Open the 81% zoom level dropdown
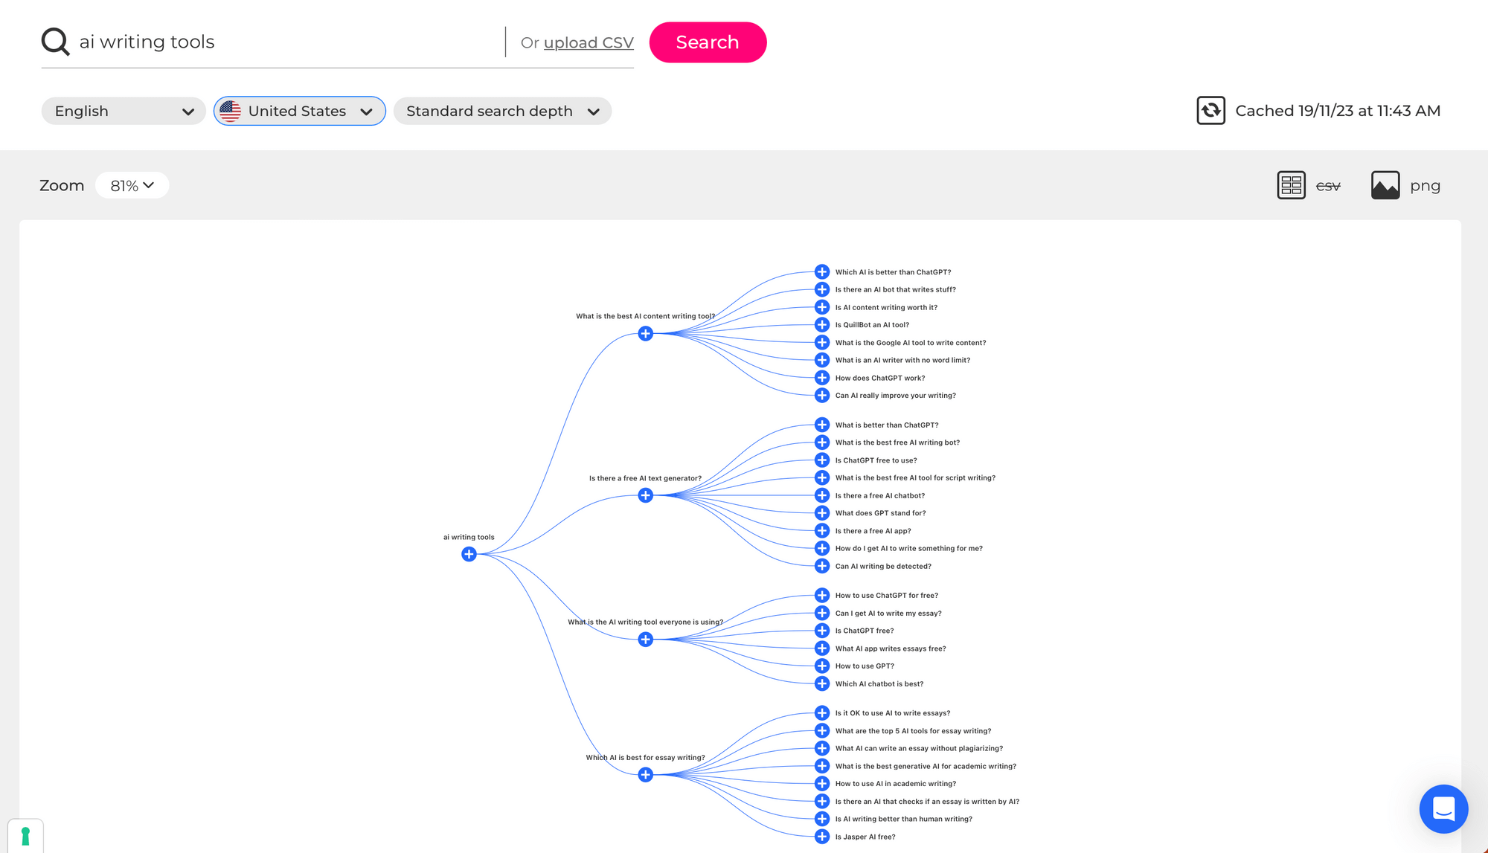 point(132,185)
